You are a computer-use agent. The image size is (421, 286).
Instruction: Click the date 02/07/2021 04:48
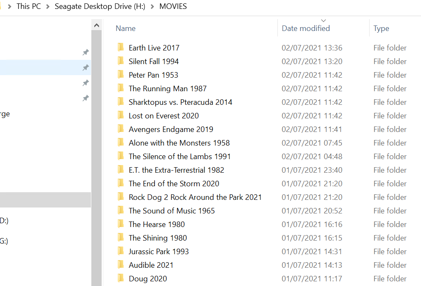pos(312,157)
